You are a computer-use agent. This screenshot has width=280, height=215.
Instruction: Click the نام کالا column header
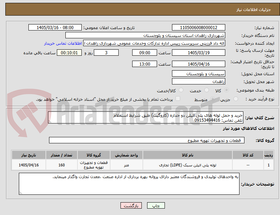click(x=188, y=155)
